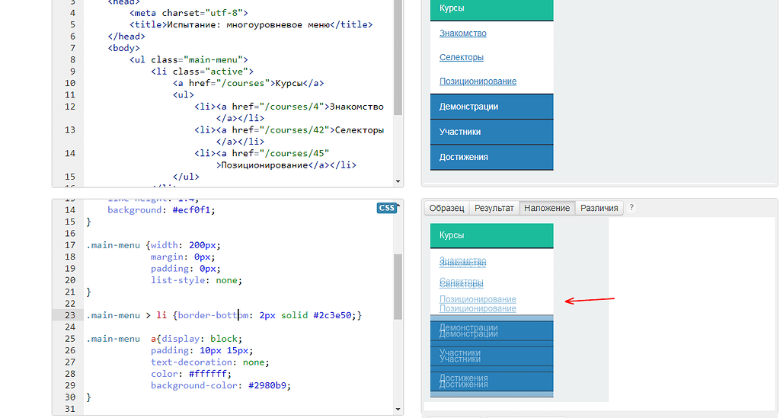This screenshot has width=780, height=418.
Task: Open the Селекторы link in the top preview
Action: (461, 57)
